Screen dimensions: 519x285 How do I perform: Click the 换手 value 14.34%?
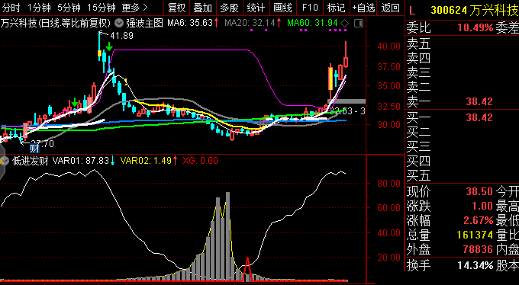[475, 265]
